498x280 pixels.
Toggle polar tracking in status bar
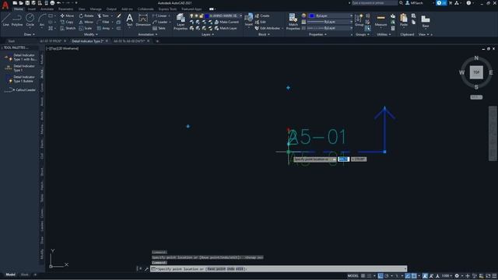click(387, 276)
